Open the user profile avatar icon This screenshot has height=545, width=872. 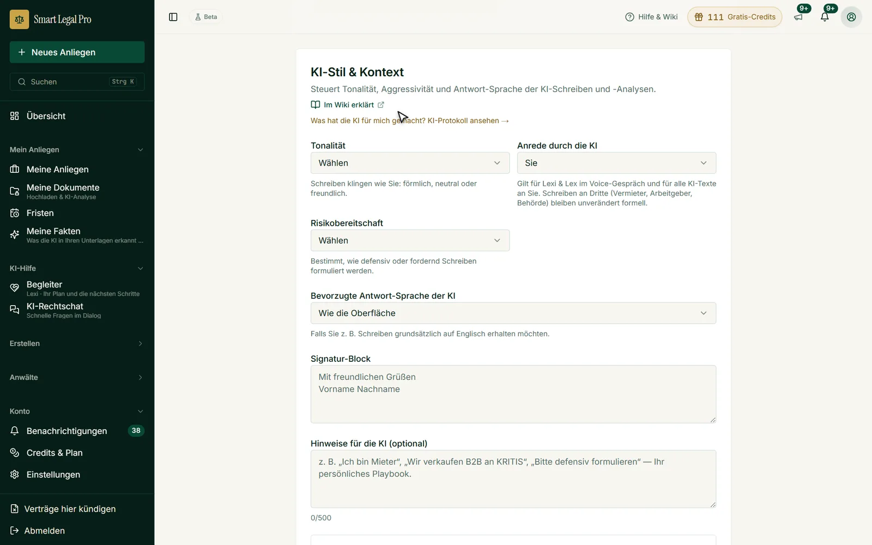(x=851, y=17)
